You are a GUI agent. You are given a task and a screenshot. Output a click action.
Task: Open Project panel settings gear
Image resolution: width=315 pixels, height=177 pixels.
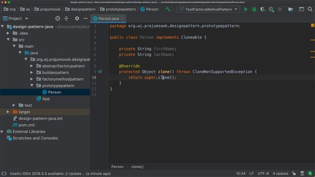click(77, 19)
